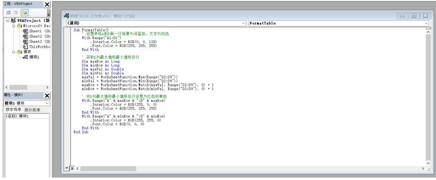This screenshot has width=436, height=180.
Task: Click the .Interior.Color = RGB(0, 0, 128) line
Action: pos(124,42)
